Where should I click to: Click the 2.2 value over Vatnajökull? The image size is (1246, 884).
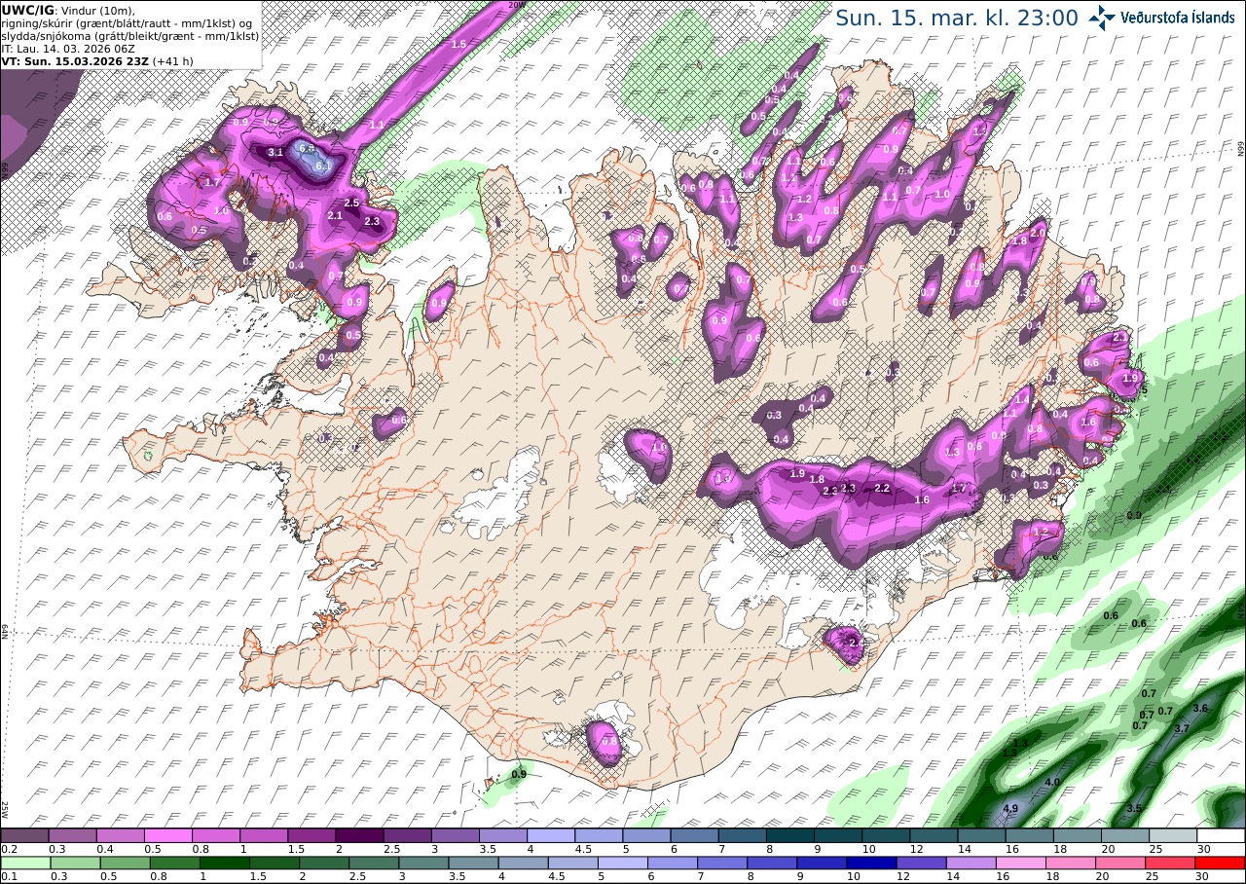click(x=883, y=487)
